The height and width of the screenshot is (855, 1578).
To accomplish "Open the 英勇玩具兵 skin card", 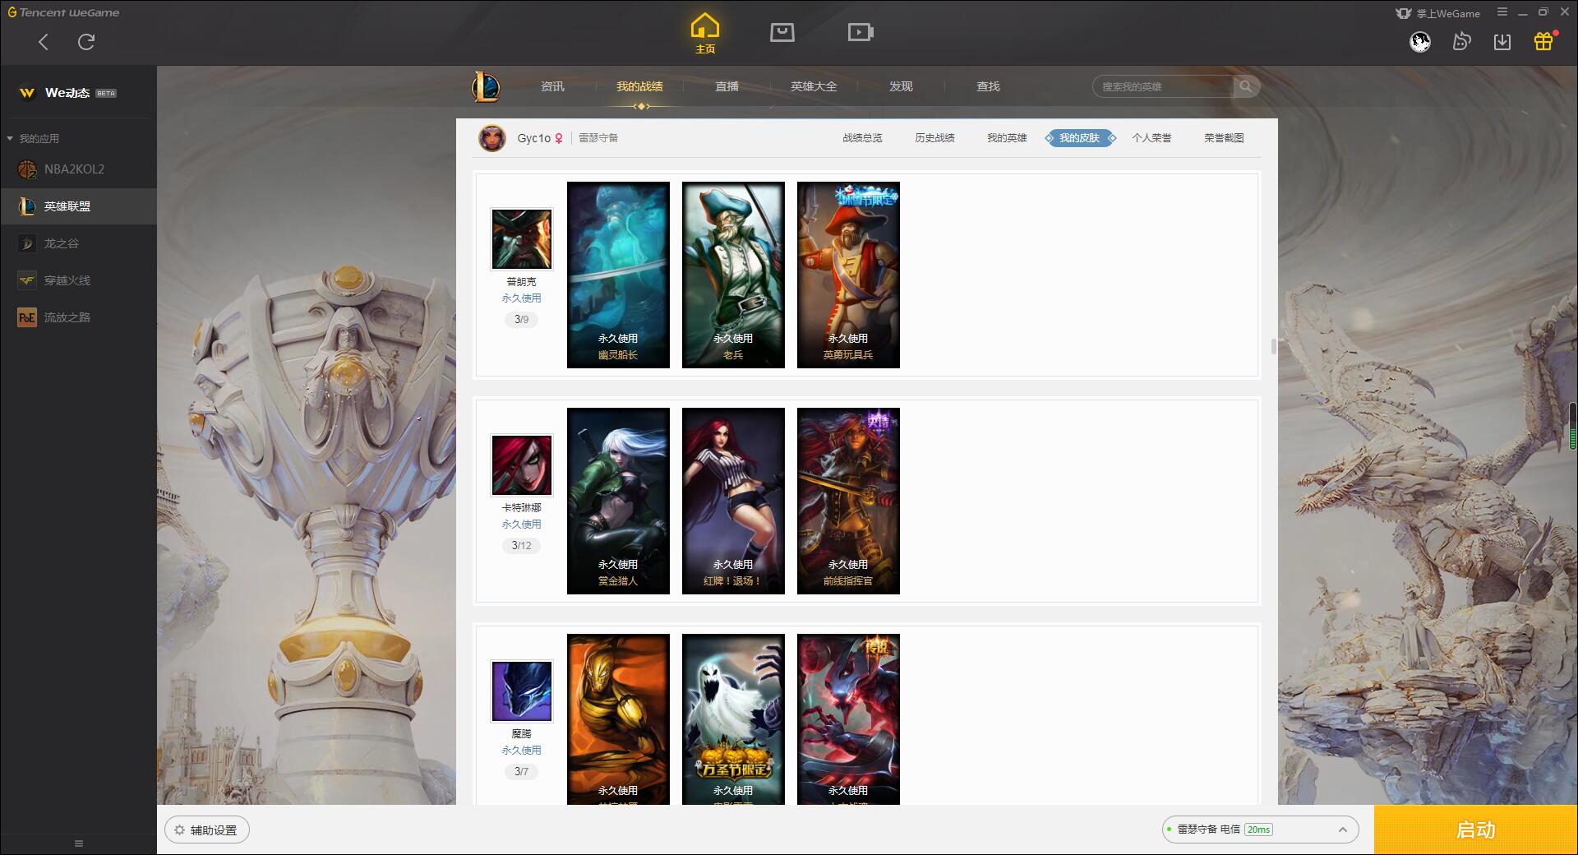I will click(848, 275).
